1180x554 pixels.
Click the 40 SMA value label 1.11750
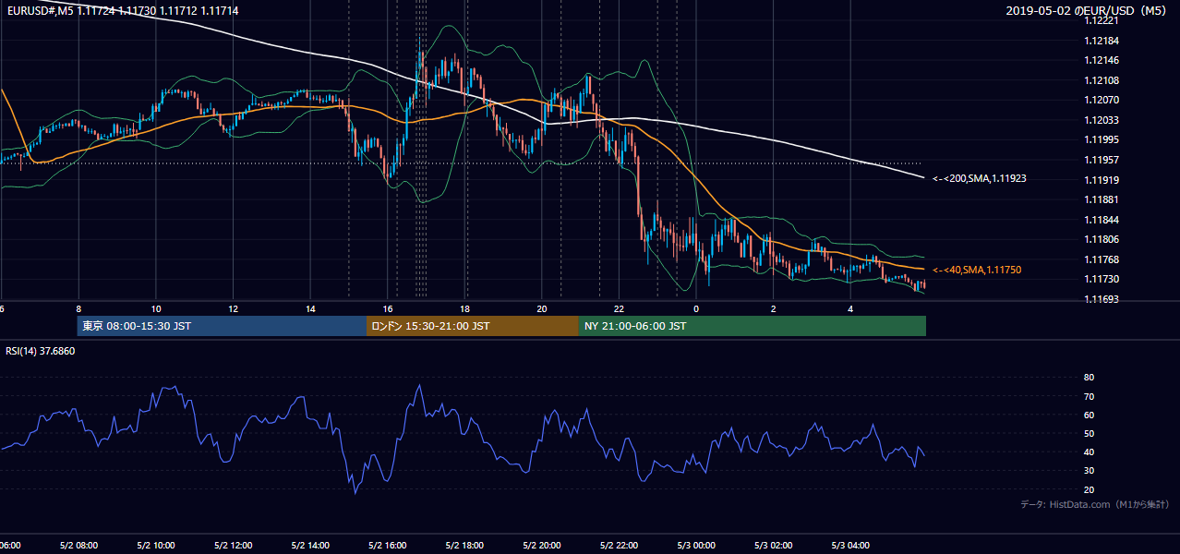pos(977,270)
